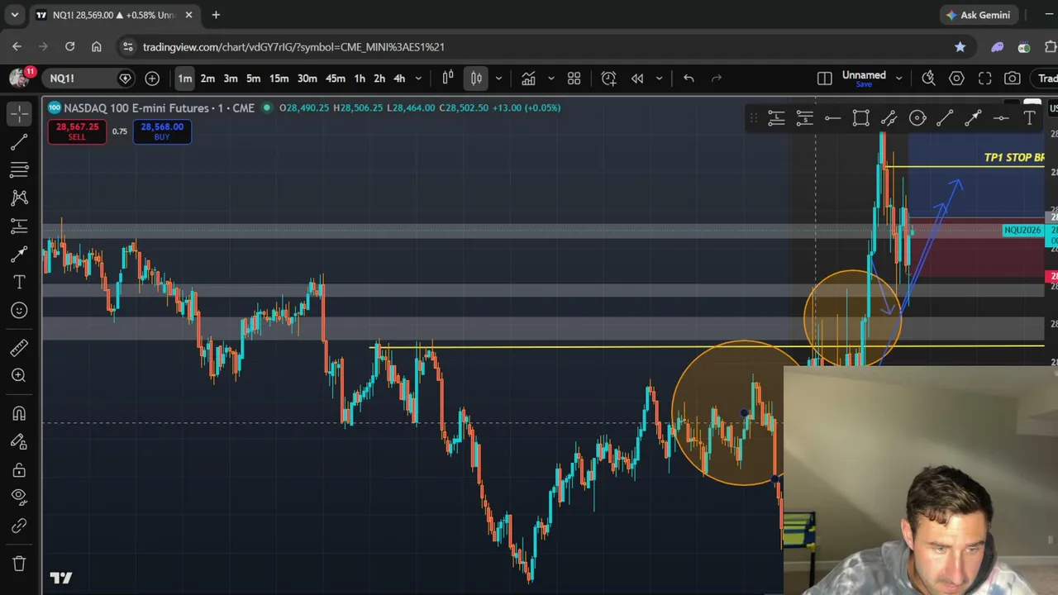Toggle hide all drawings eye icon
This screenshot has width=1058, height=595.
19,497
